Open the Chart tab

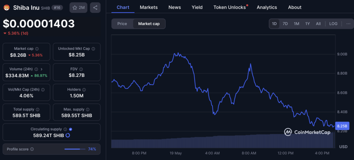(x=123, y=7)
